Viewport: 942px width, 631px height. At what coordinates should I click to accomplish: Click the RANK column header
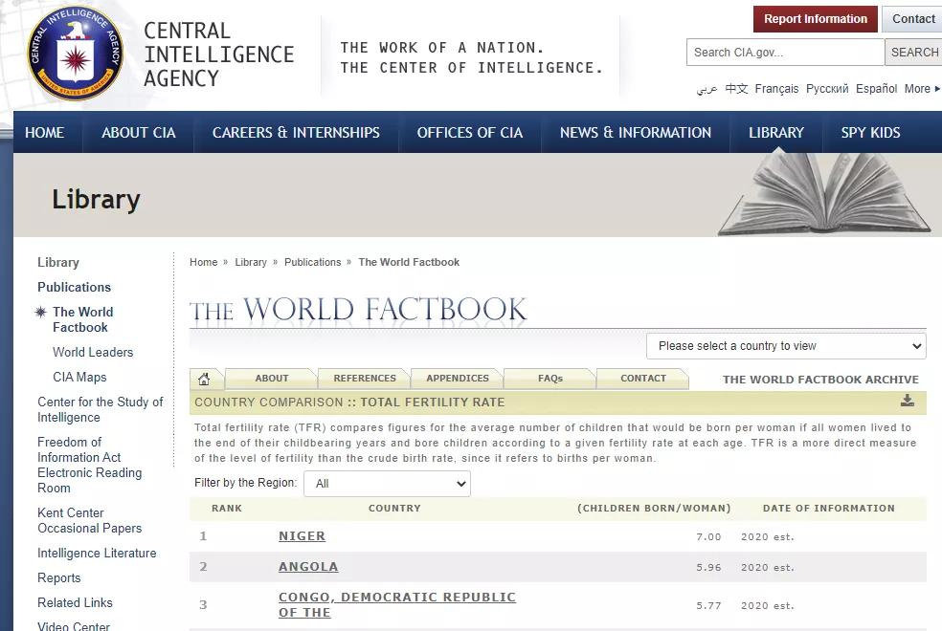[x=227, y=508]
